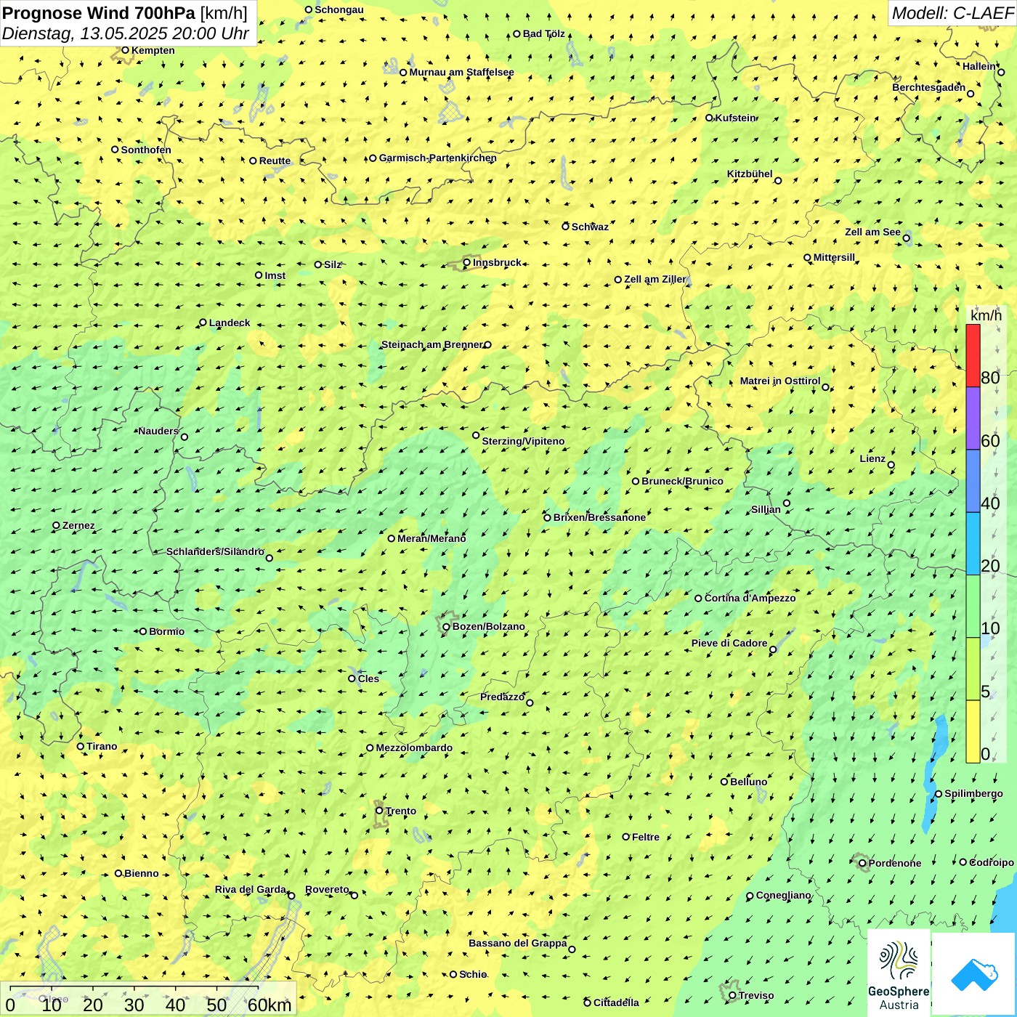The width and height of the screenshot is (1017, 1017).
Task: Click the 'Kitzbühel' label
Action: (750, 174)
